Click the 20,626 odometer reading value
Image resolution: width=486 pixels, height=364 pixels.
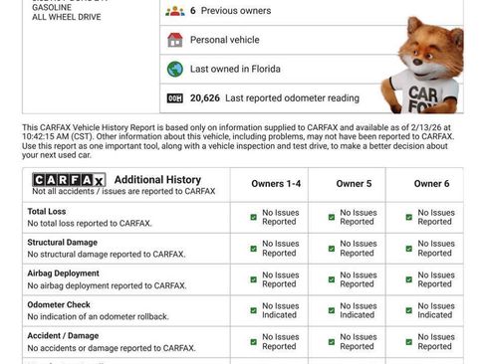205,98
